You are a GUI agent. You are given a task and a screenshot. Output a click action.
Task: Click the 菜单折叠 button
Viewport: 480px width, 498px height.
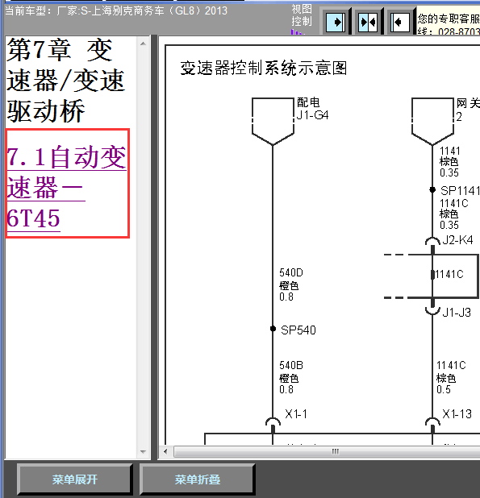pos(197,479)
